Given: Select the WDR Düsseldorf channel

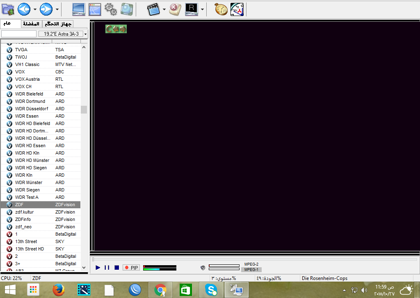Looking at the screenshot, I should [41, 109].
